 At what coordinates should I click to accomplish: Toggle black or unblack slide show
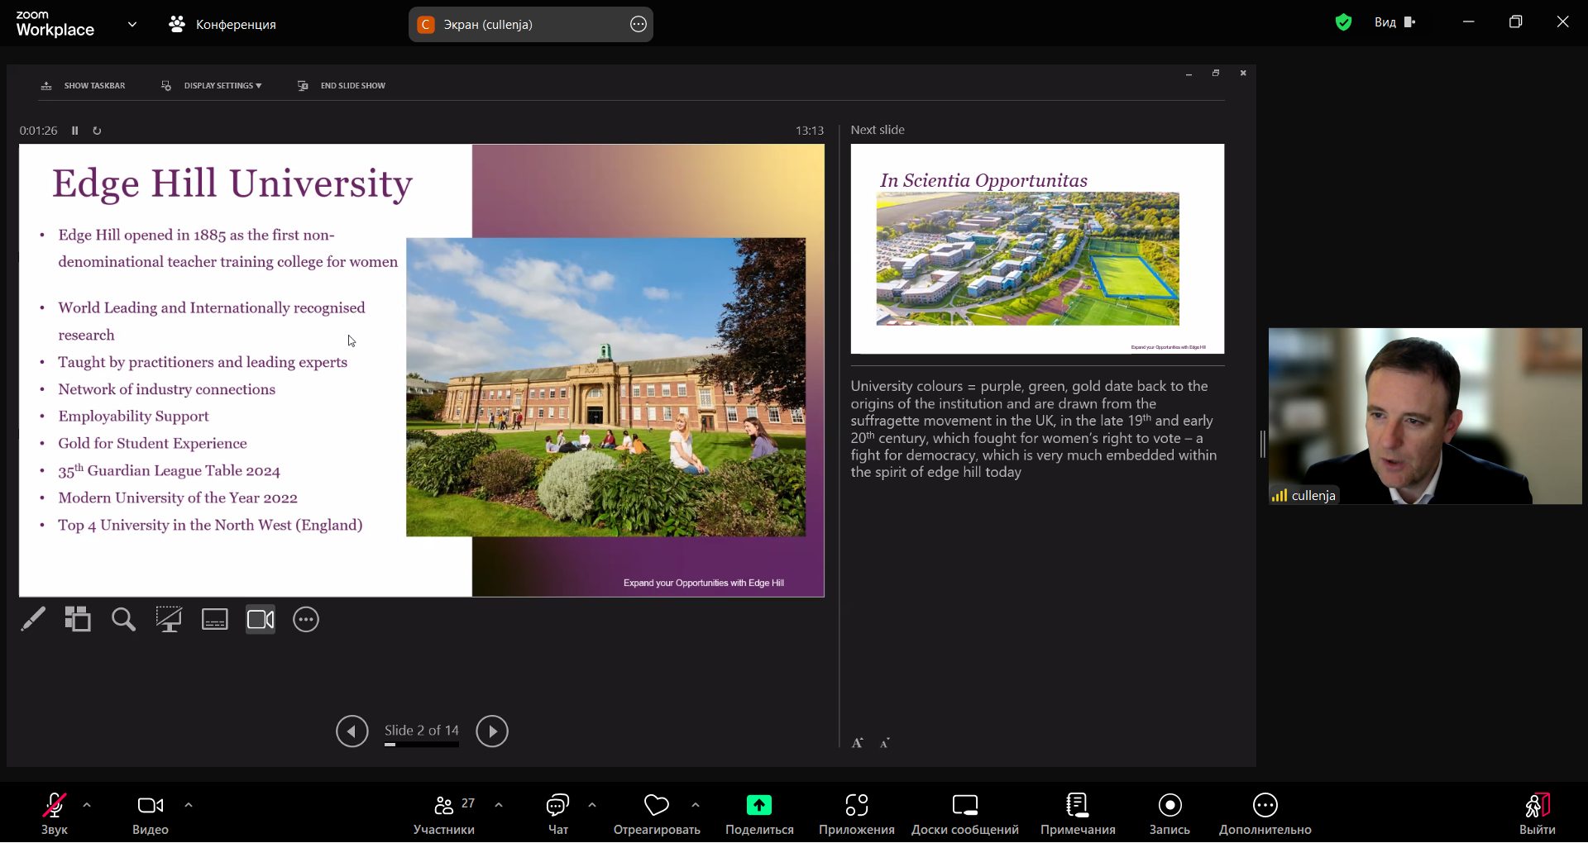point(169,619)
